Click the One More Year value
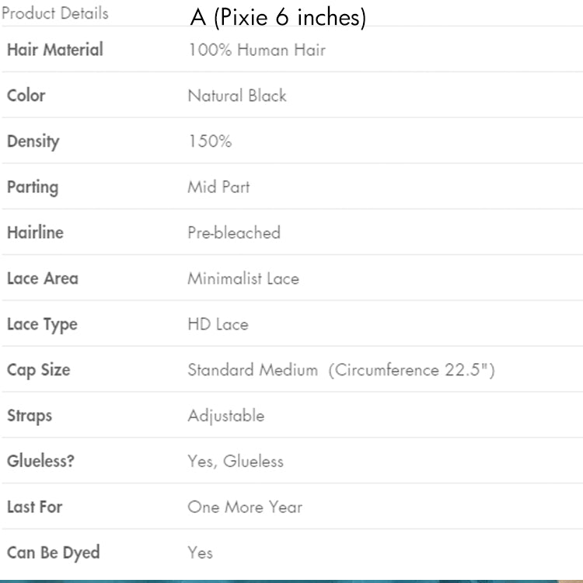The height and width of the screenshot is (583, 583). coord(245,507)
